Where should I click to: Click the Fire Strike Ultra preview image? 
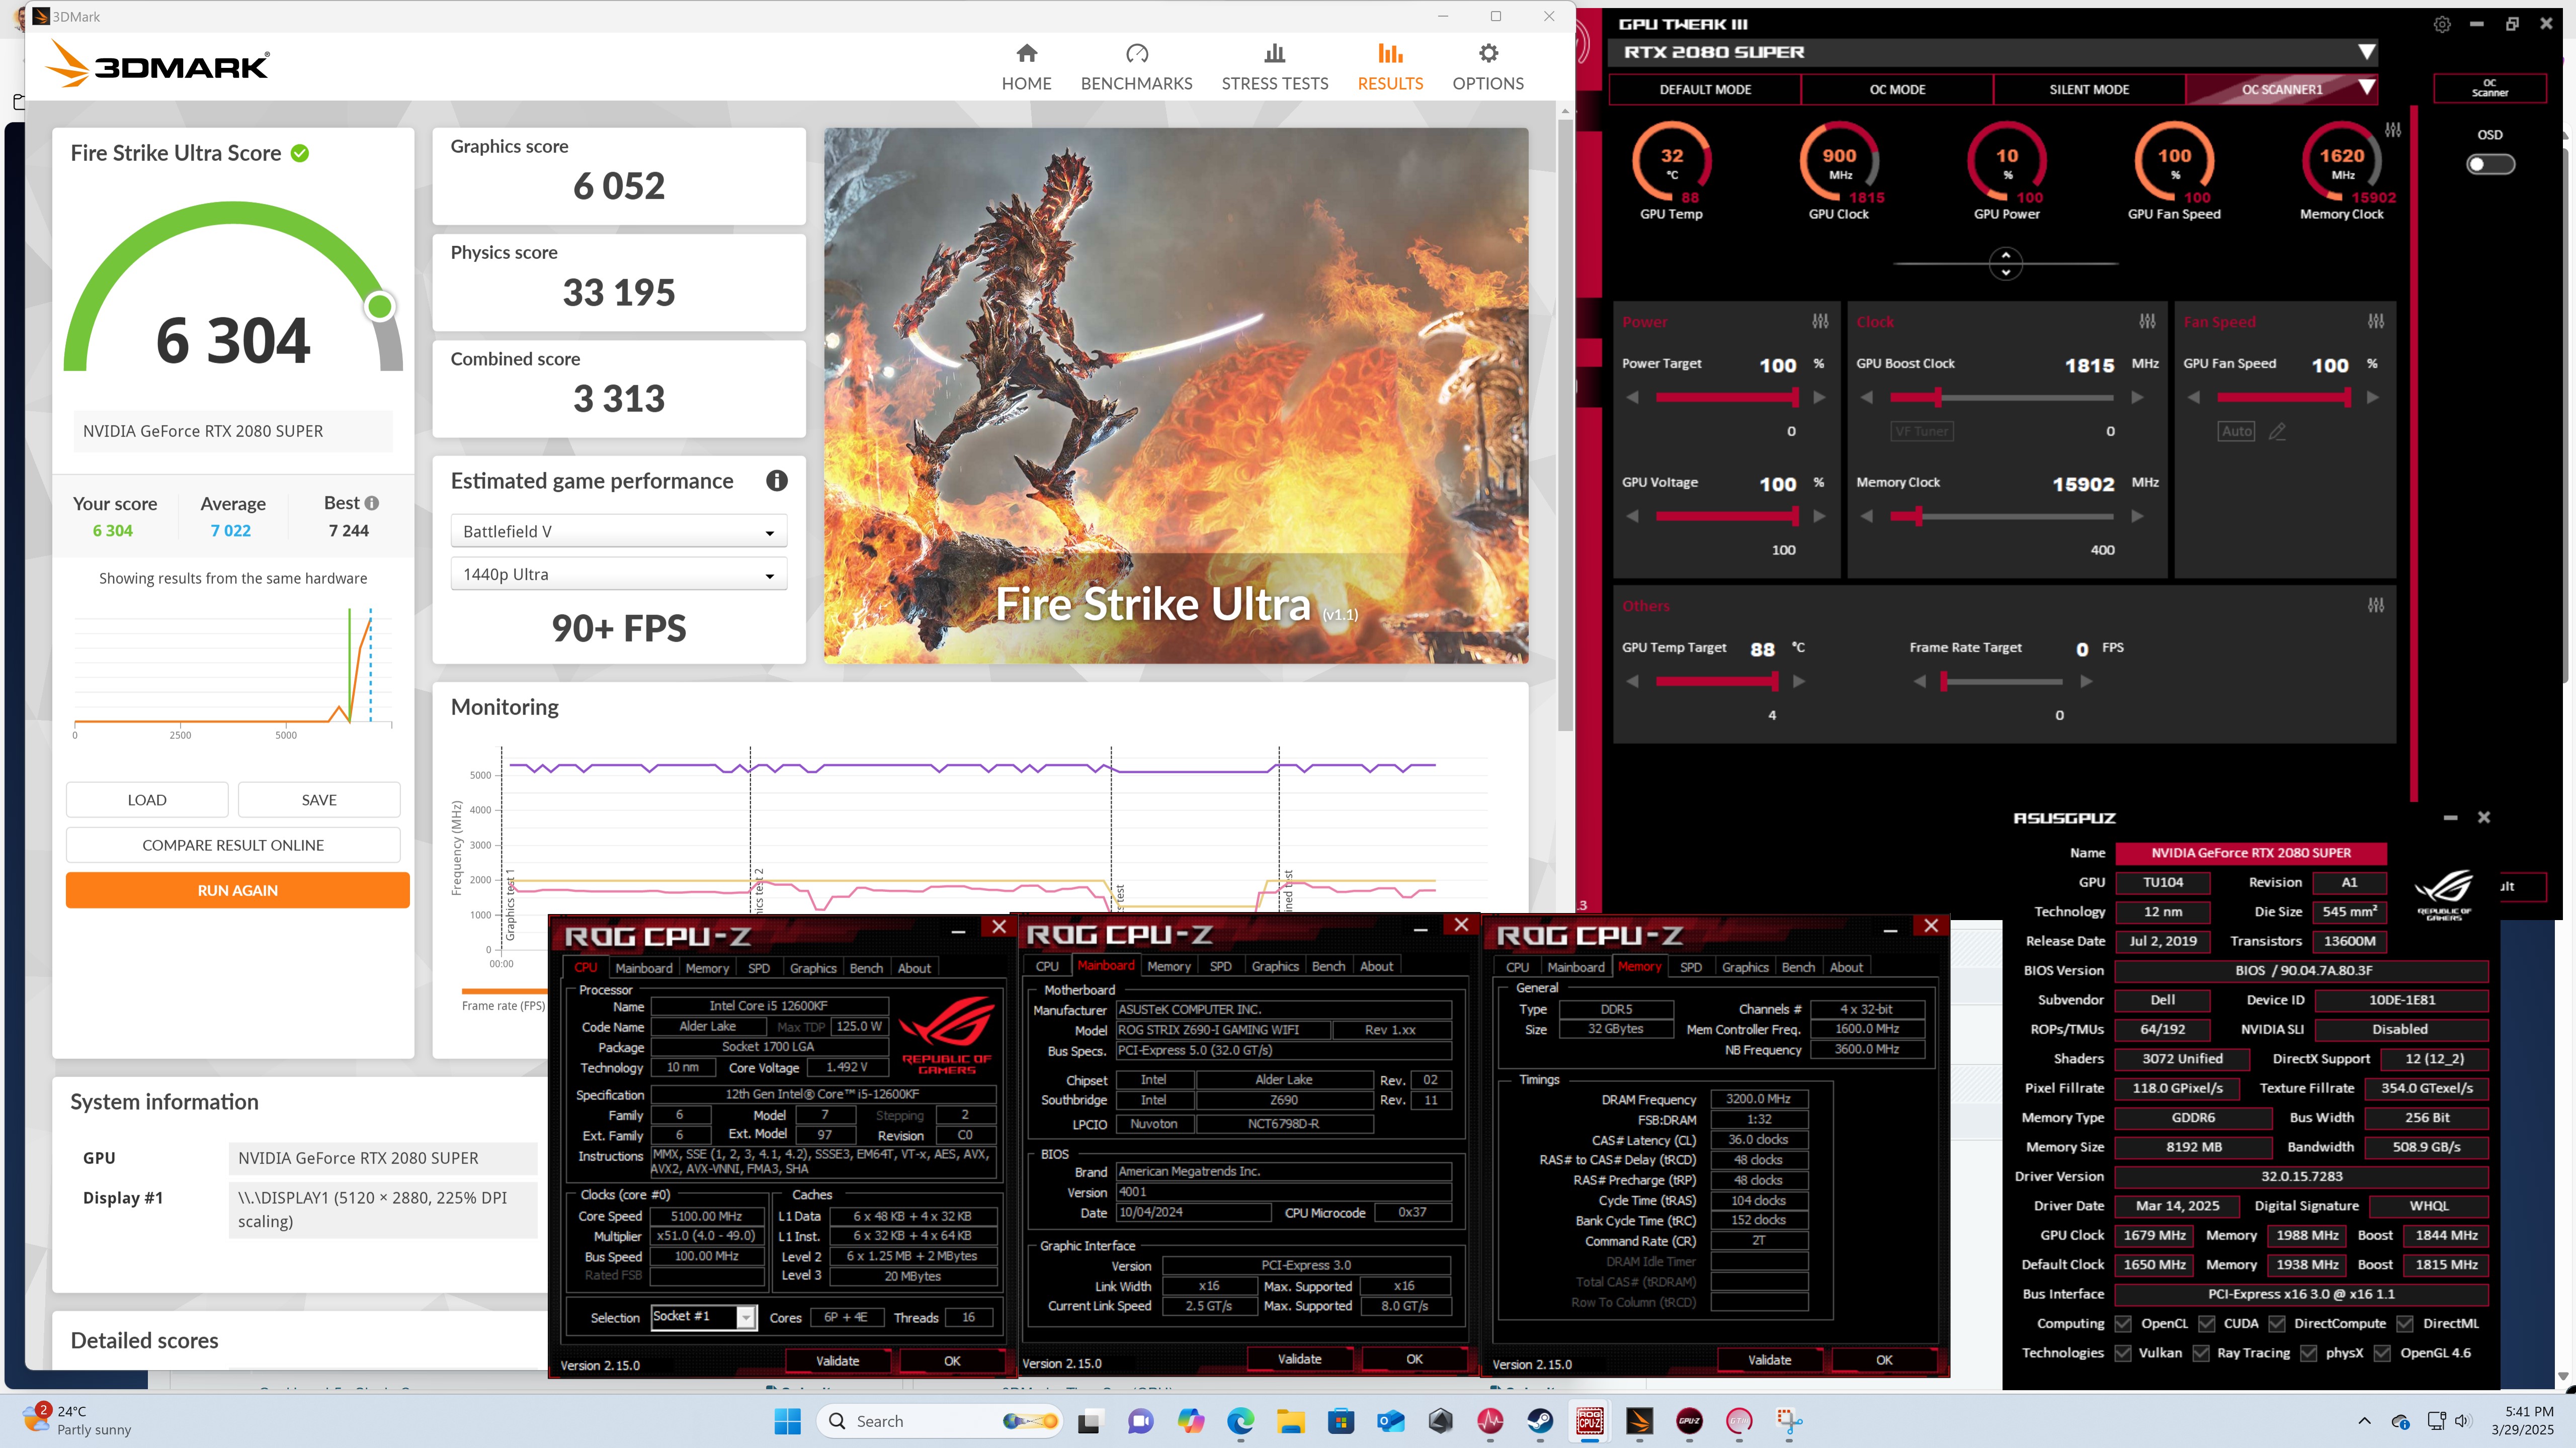pos(1176,396)
